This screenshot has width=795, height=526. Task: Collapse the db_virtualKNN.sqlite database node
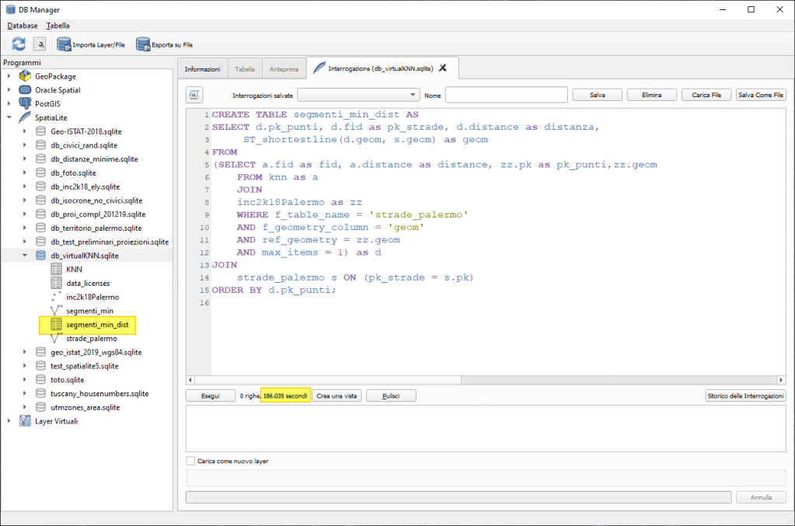(25, 255)
